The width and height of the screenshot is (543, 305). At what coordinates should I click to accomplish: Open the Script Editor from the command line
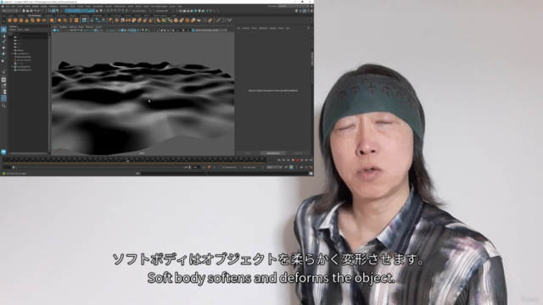click(311, 173)
